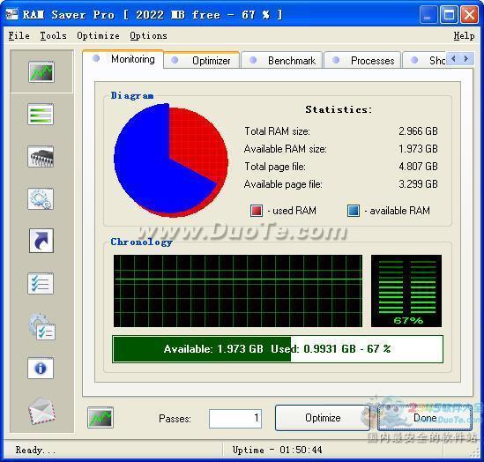Open the blue info sidebar icon

[41, 369]
